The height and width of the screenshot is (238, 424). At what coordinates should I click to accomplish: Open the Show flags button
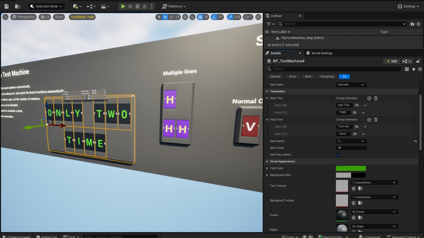[59, 17]
